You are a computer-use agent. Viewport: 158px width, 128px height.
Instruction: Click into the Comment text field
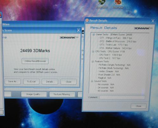coord(122,98)
